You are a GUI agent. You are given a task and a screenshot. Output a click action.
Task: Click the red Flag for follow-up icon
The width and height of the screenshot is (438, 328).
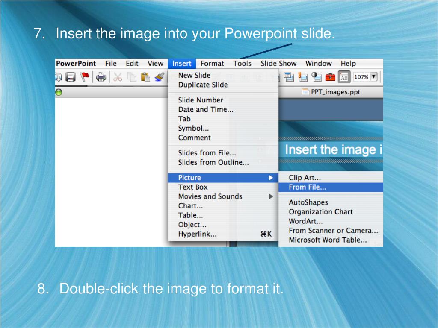click(85, 77)
